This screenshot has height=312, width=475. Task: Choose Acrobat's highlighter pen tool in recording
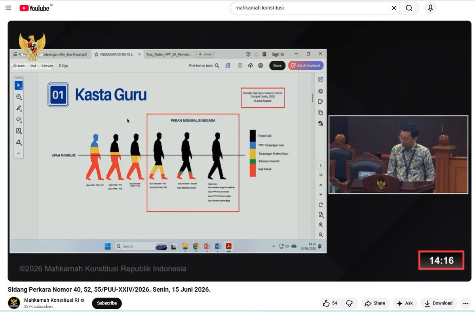[19, 108]
